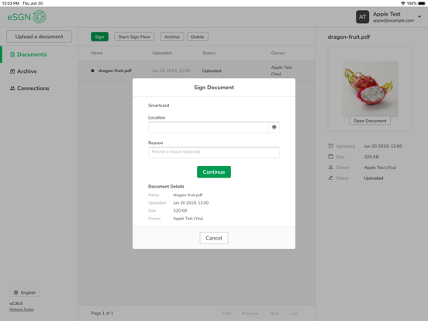Click the dragon fruit document thumbnail
Screen dimensions: 428x321
pos(370,88)
